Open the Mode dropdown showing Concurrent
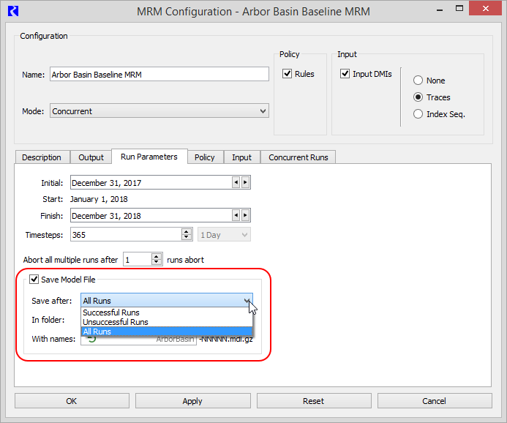The height and width of the screenshot is (423, 507). (159, 111)
